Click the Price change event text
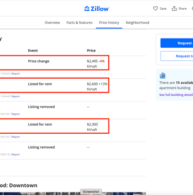The height and width of the screenshot is (195, 193). (39, 61)
